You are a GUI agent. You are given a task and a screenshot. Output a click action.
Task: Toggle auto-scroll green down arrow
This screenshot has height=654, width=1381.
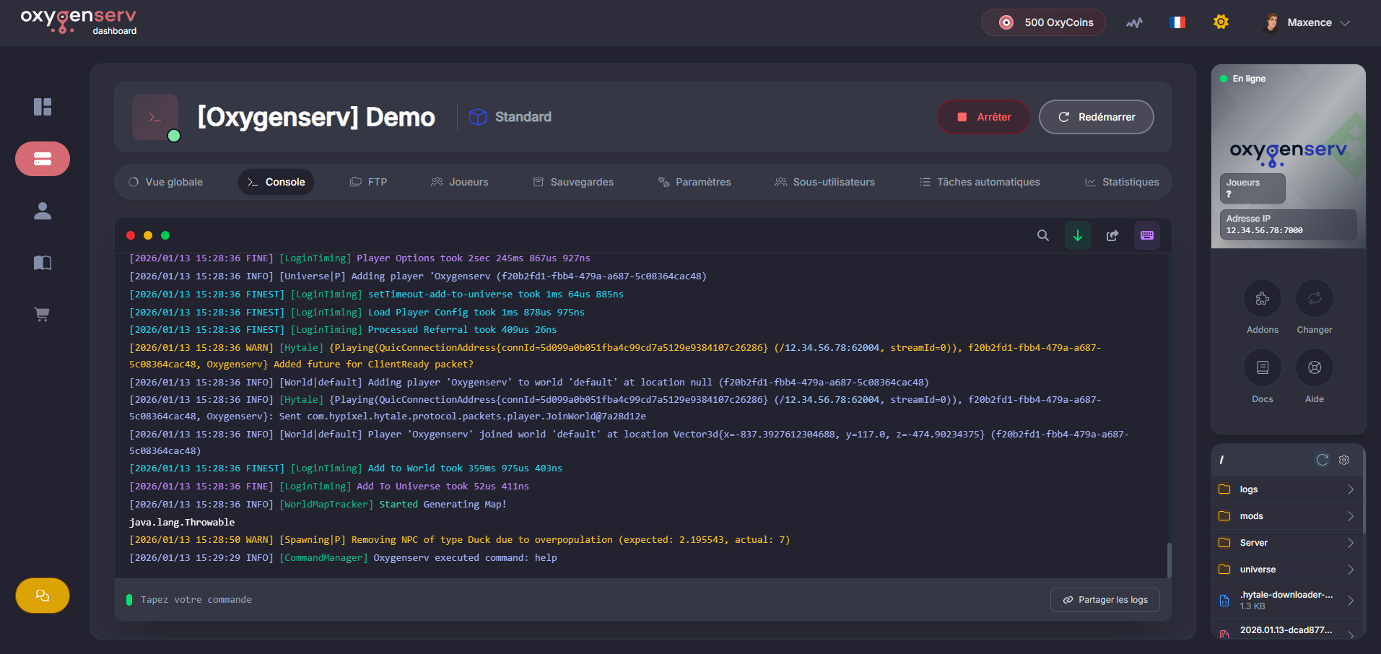pyautogui.click(x=1077, y=235)
